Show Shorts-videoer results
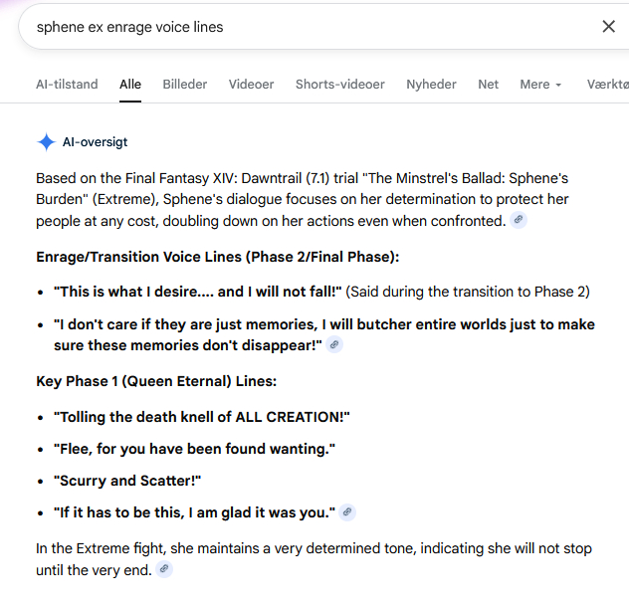Viewport: 629px width, 607px height. 339,85
